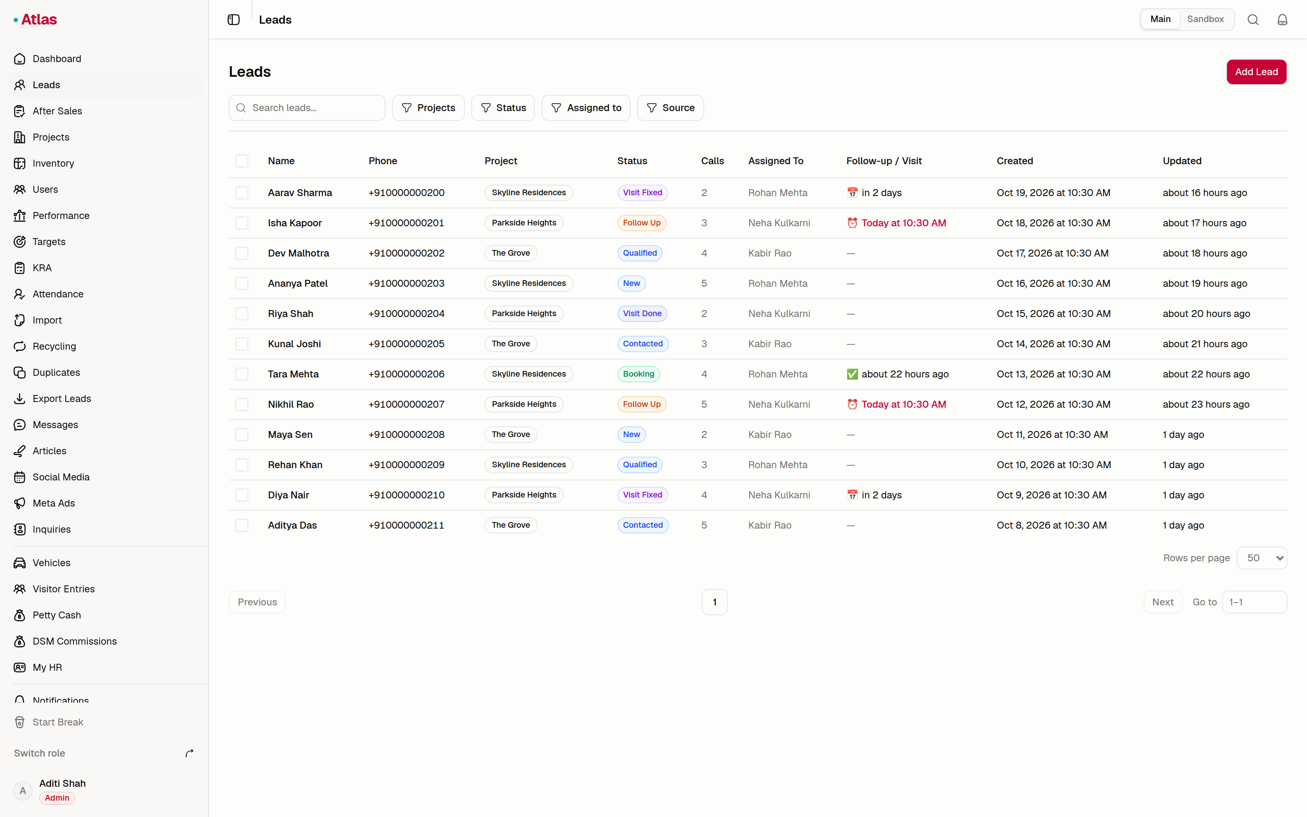The image size is (1307, 817).
Task: Select the Aarav Sharma row checkbox
Action: (241, 193)
